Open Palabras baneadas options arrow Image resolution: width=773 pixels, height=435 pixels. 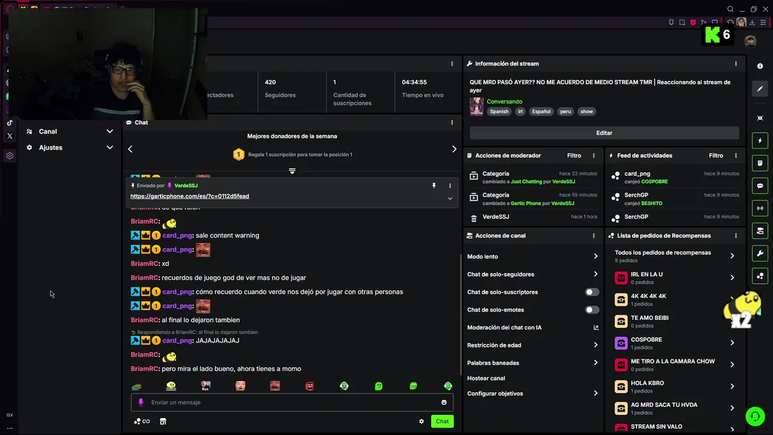pyautogui.click(x=595, y=363)
